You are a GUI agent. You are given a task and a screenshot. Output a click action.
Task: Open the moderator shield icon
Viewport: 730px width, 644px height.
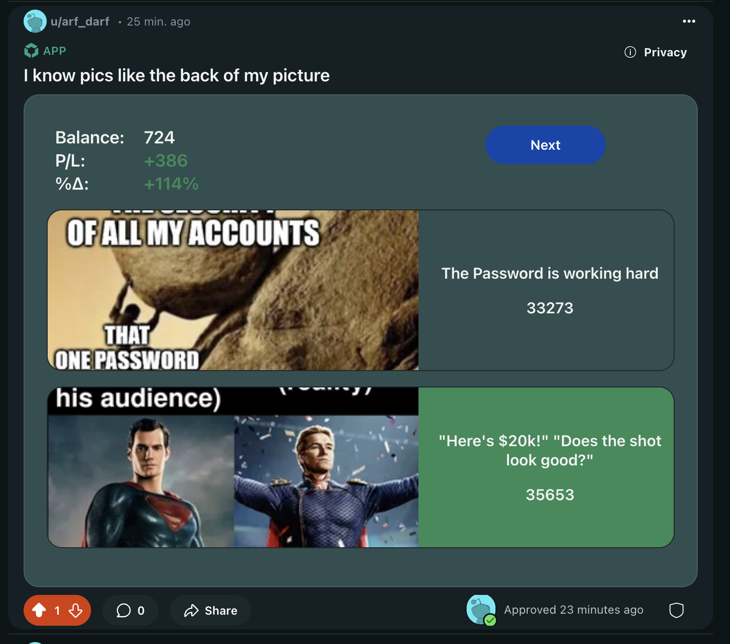[x=677, y=610]
